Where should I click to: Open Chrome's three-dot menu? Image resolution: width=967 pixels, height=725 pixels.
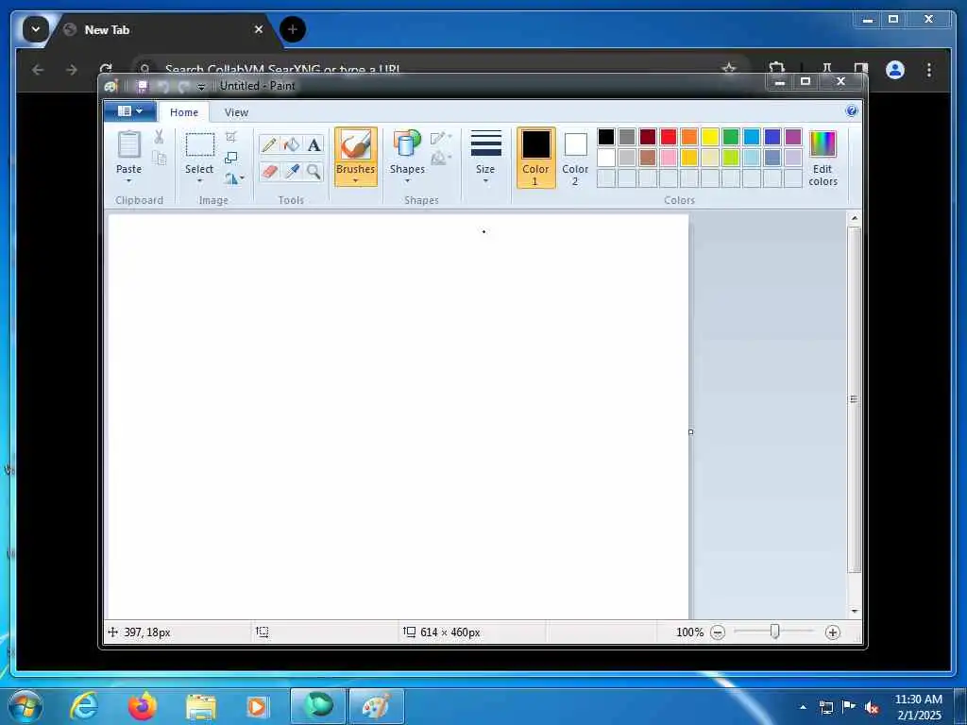[x=929, y=70]
